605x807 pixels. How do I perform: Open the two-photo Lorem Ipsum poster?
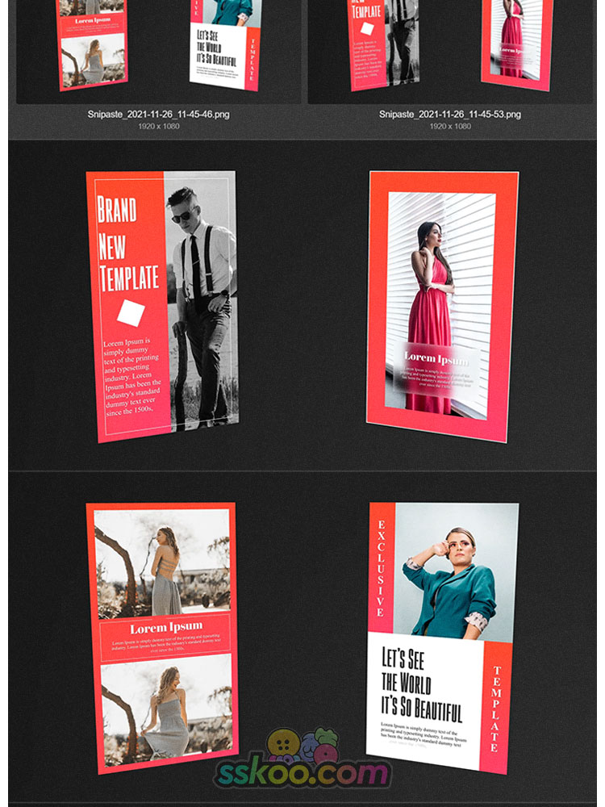click(x=162, y=638)
